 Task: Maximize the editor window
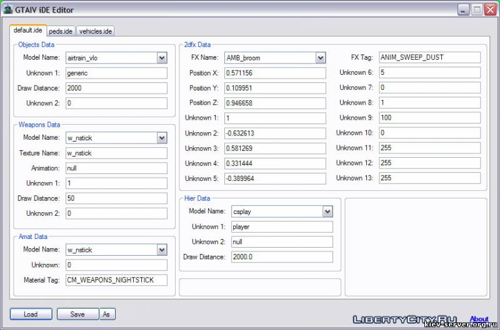tap(477, 10)
